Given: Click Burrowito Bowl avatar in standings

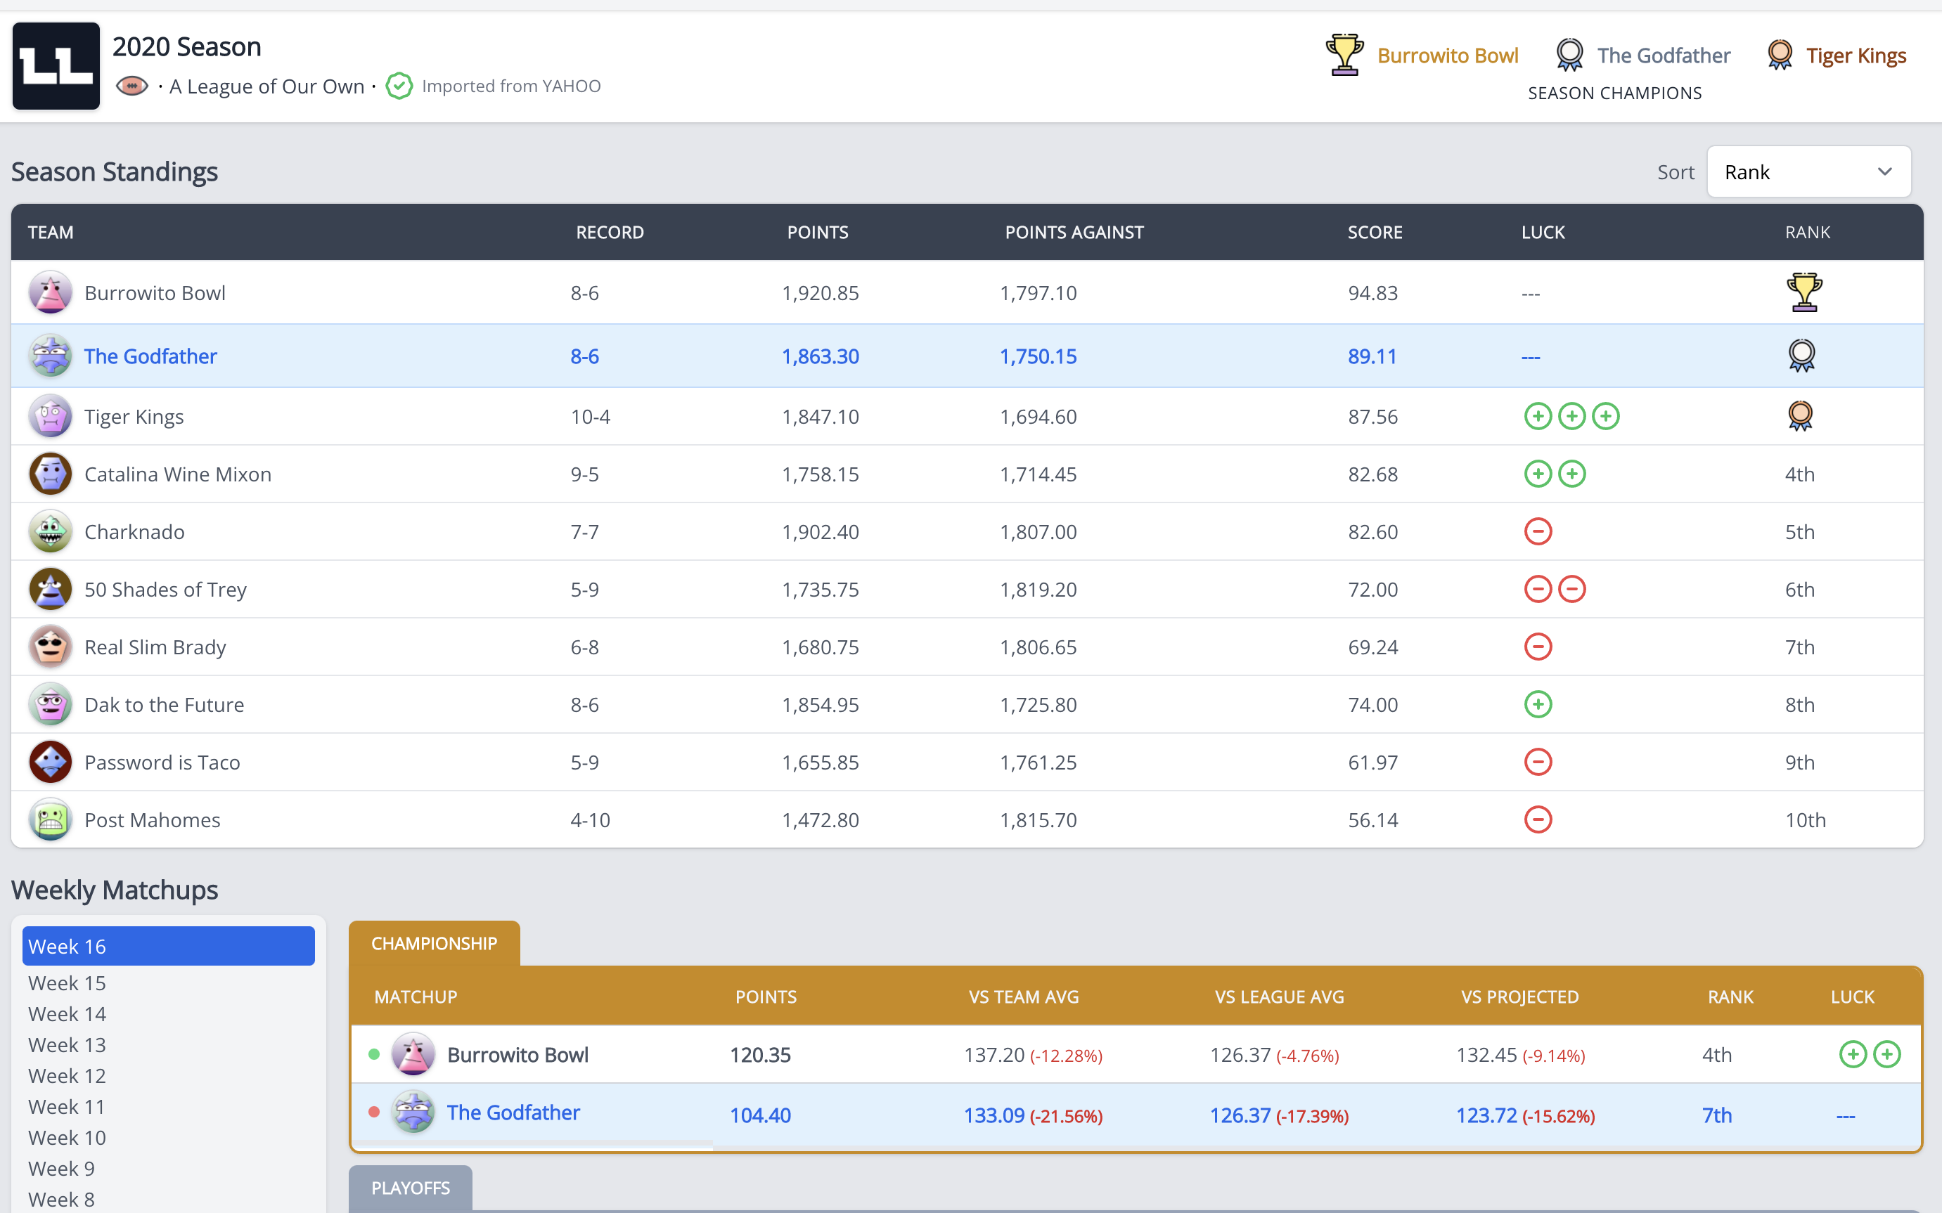Looking at the screenshot, I should [51, 293].
